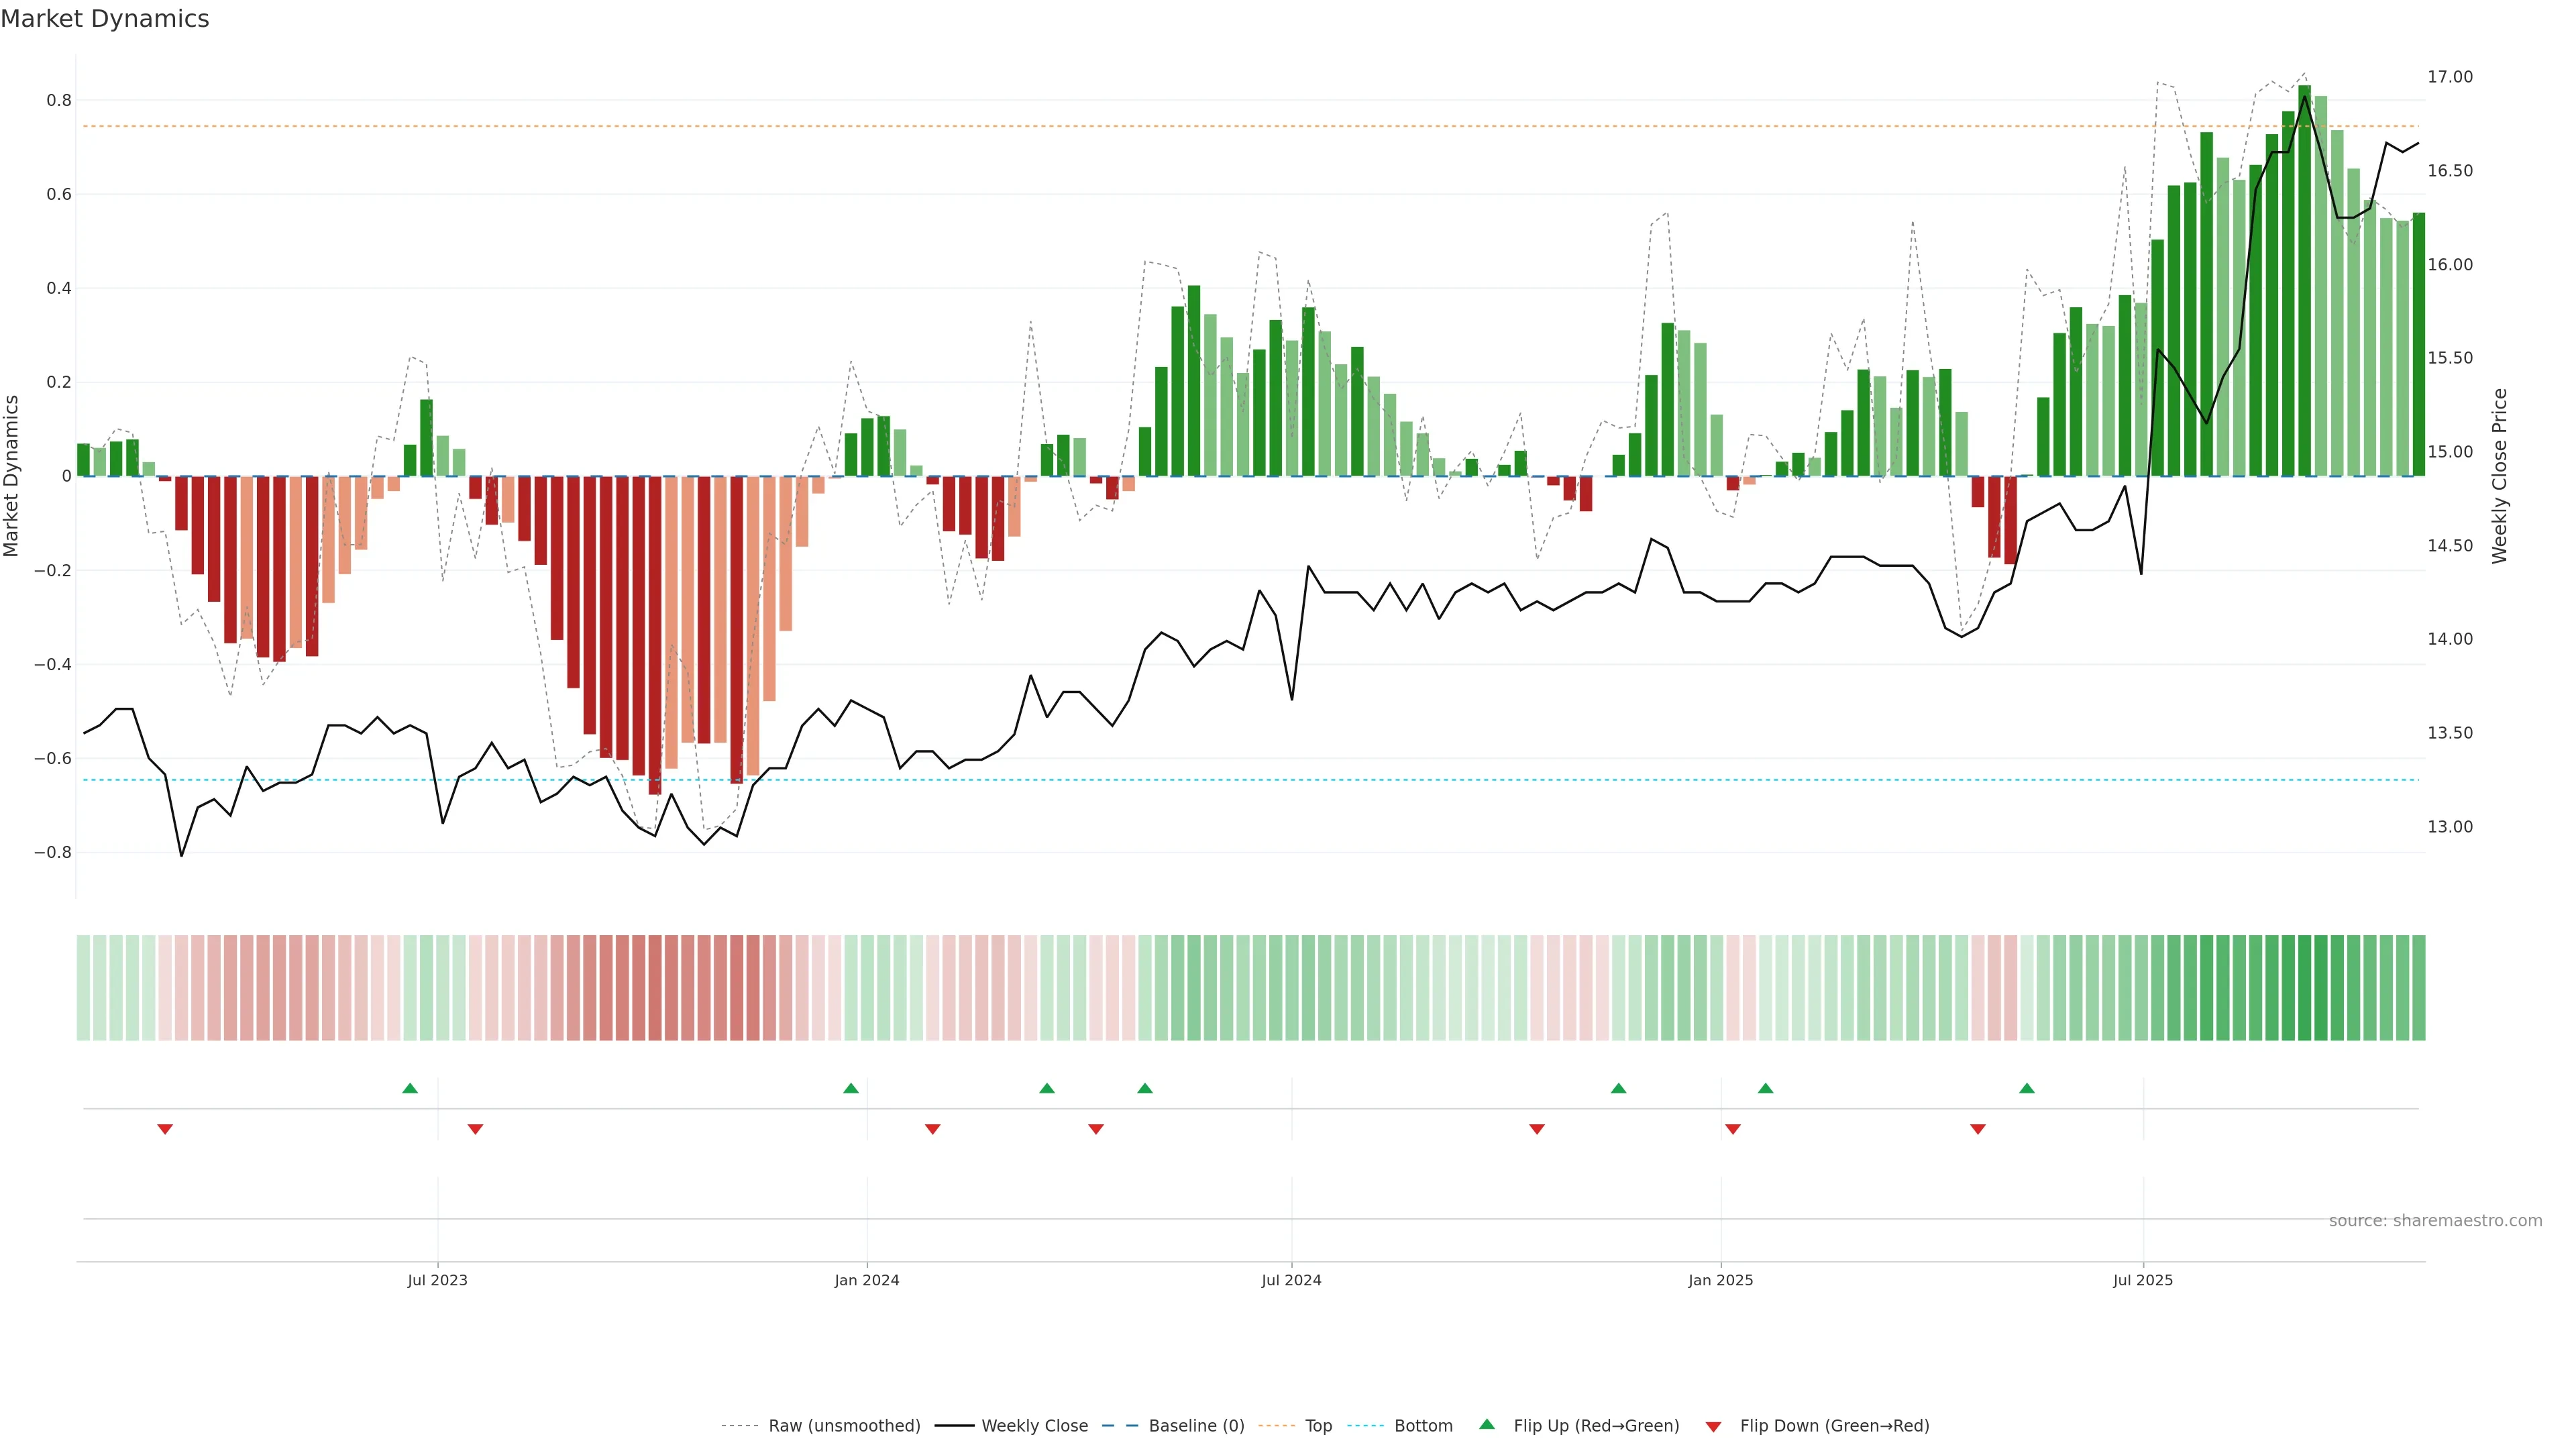Screen dimensions: 2576x1449
Task: Click first green flip-up marker before Jul 2023
Action: (410, 1088)
